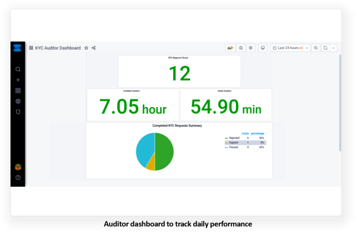
Task: Click the dashboard grid icon beside the title
Action: 31,48
